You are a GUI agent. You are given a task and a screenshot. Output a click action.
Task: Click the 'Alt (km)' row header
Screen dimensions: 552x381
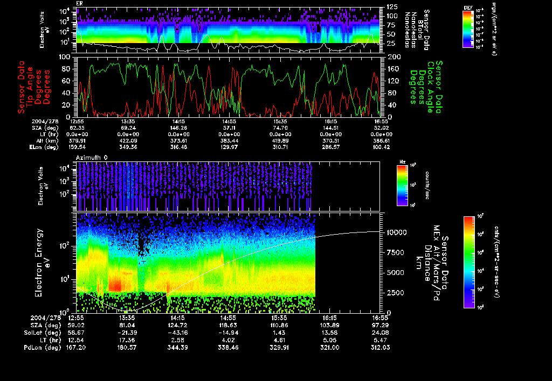(x=47, y=141)
